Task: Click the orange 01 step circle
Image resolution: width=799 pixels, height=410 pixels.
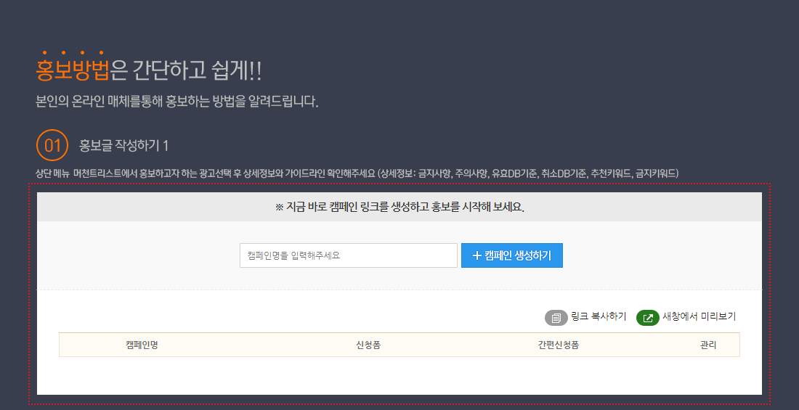Action: tap(52, 145)
